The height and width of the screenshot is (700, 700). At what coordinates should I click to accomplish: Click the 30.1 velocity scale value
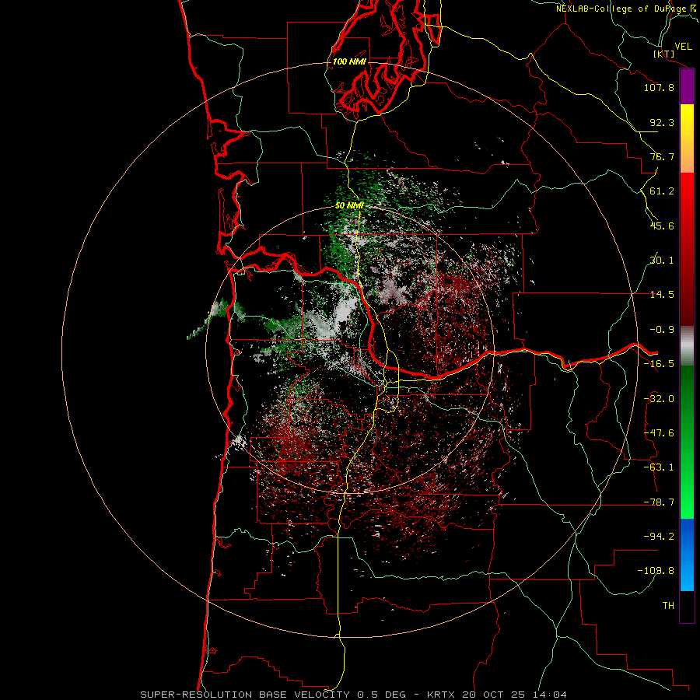[x=662, y=261]
